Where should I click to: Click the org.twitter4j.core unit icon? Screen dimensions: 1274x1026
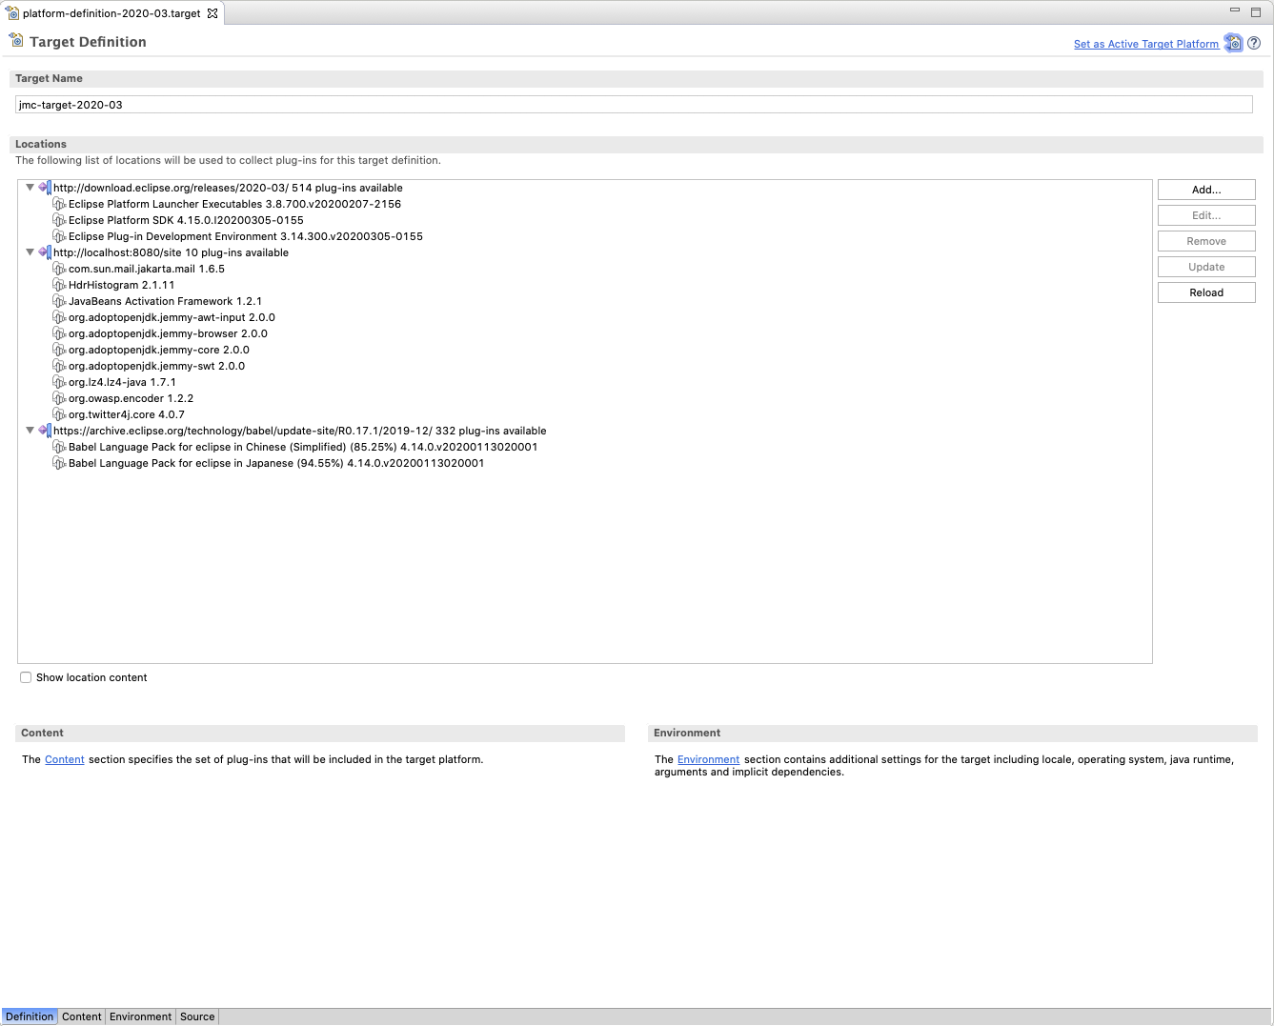59,414
